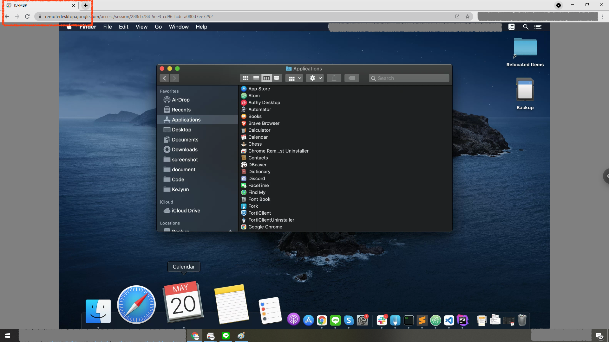The height and width of the screenshot is (342, 609).
Task: Select Fork git client
Action: click(252, 206)
